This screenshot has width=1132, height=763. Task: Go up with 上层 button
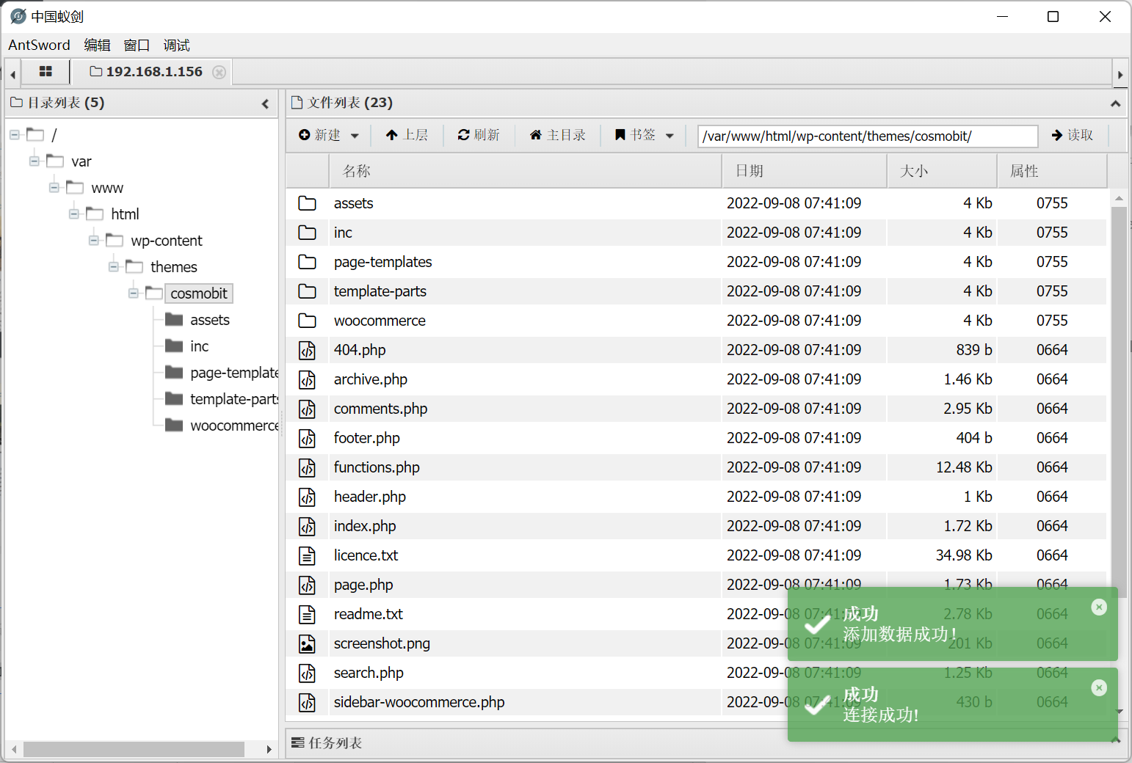(x=407, y=135)
